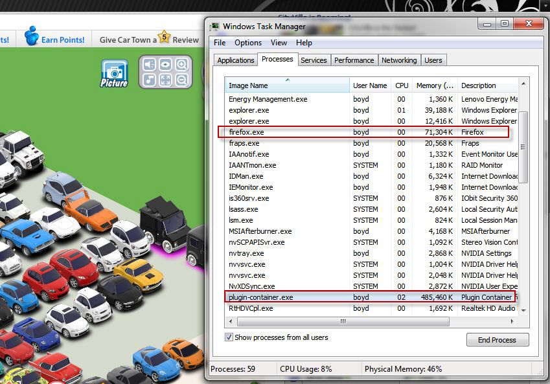The width and height of the screenshot is (550, 384).
Task: Select the IDMan.exe process
Action: pyautogui.click(x=372, y=176)
